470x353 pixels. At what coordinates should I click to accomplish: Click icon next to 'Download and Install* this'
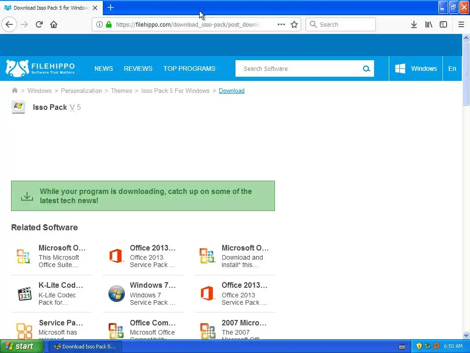point(207,256)
